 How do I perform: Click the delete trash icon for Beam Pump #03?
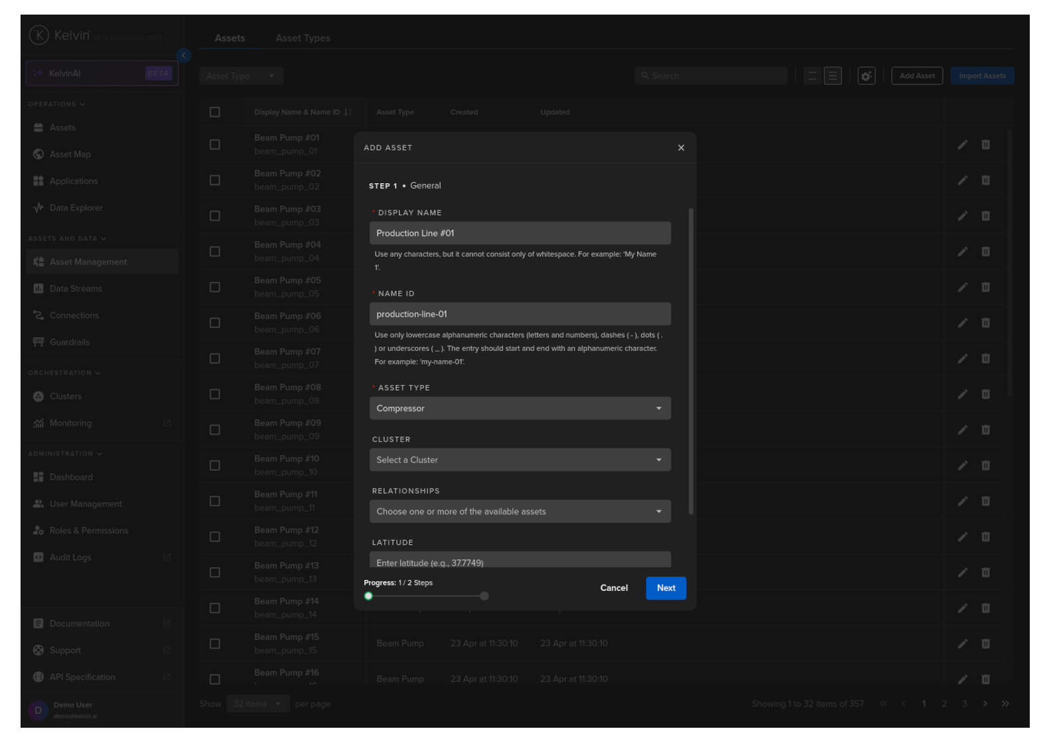985,216
